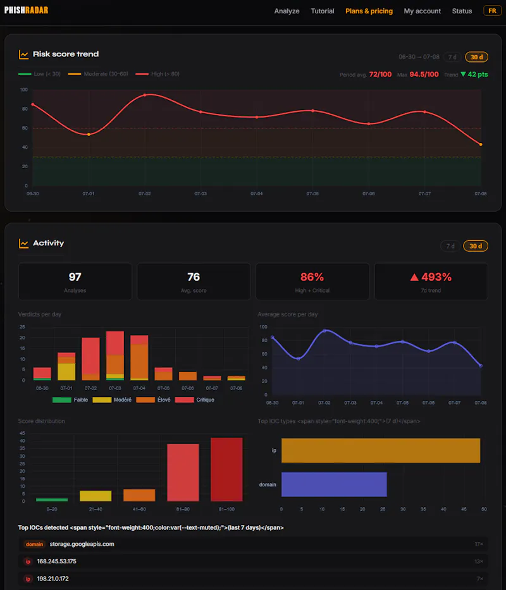Select 7 d range in the Activity panel
Viewport: 506px width, 590px height.
pos(450,246)
